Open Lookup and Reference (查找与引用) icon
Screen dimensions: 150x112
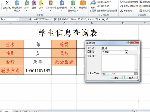click(62, 3)
